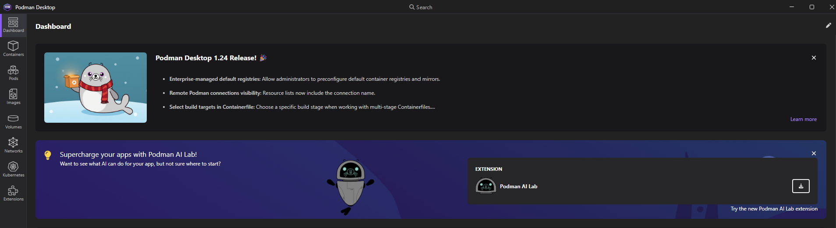
Task: Open the Pods section
Action: (13, 73)
